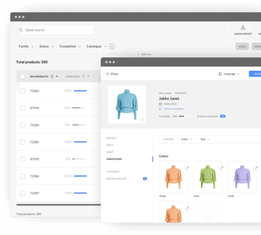261x235 pixels.
Task: Add a new color variation with plus placeholder
Action: [208, 217]
